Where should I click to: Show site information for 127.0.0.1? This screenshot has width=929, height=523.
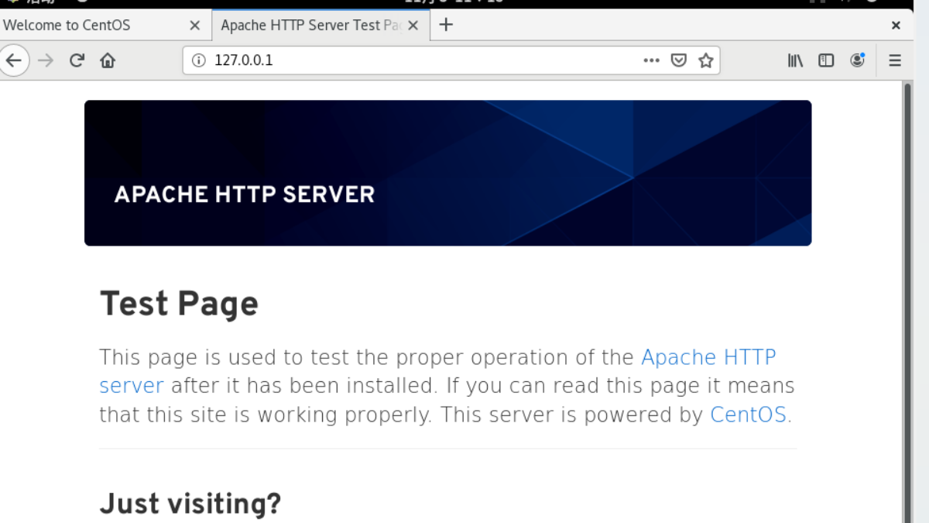pyautogui.click(x=198, y=60)
